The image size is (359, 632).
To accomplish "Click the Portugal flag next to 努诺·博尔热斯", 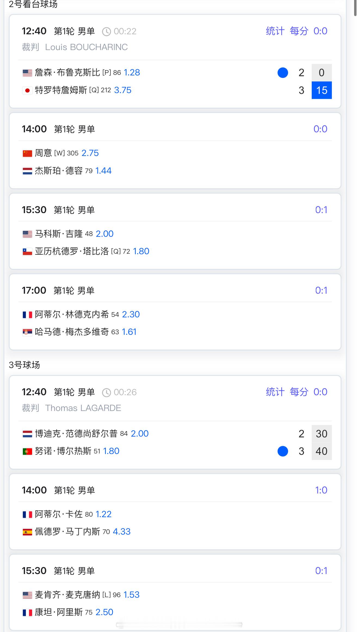I will 27,451.
